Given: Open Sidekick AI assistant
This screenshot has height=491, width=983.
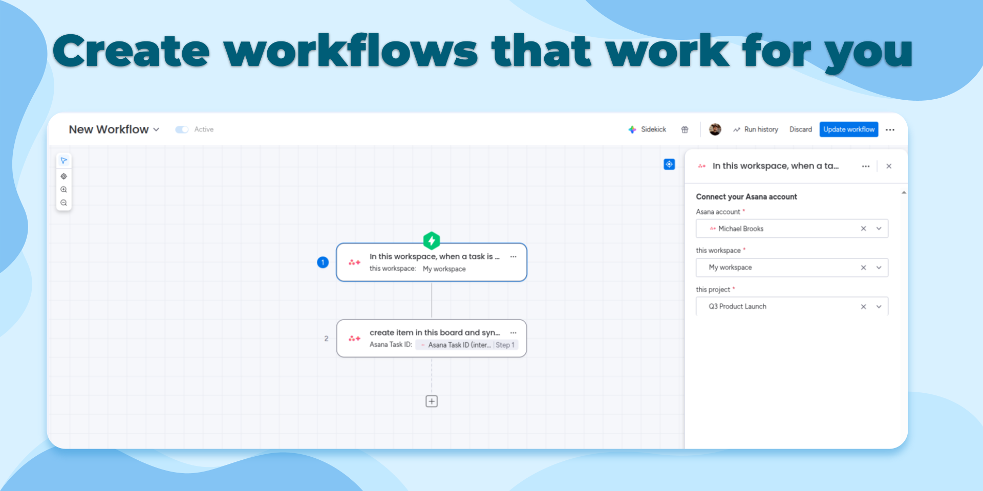Looking at the screenshot, I should [647, 129].
